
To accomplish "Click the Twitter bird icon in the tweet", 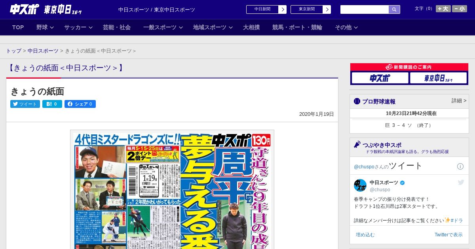I will click(461, 182).
